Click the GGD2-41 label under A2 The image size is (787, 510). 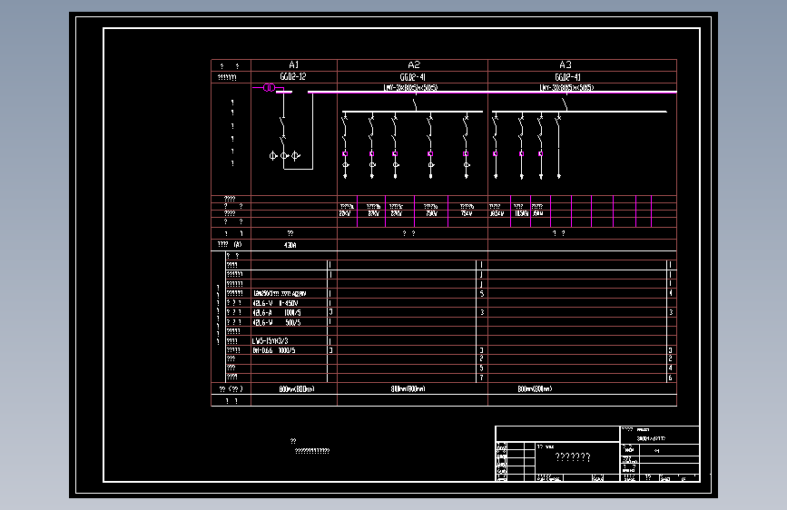(x=413, y=77)
